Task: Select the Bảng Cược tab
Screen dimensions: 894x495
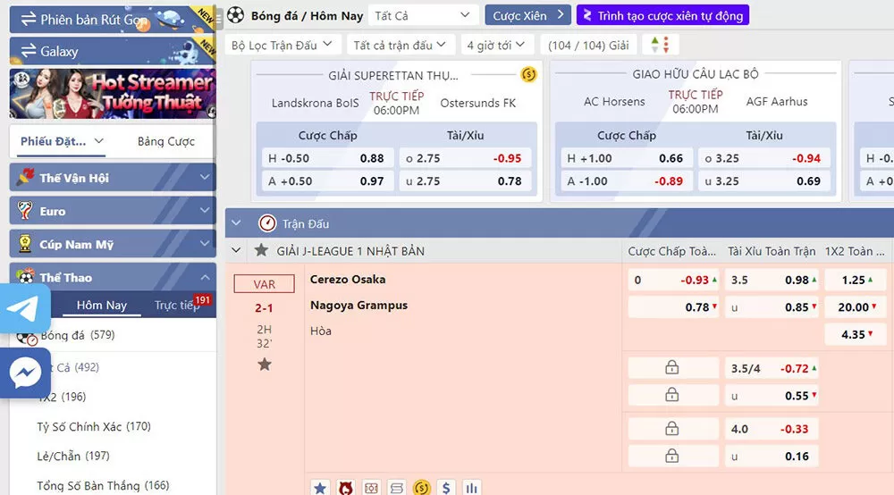Action: (166, 141)
